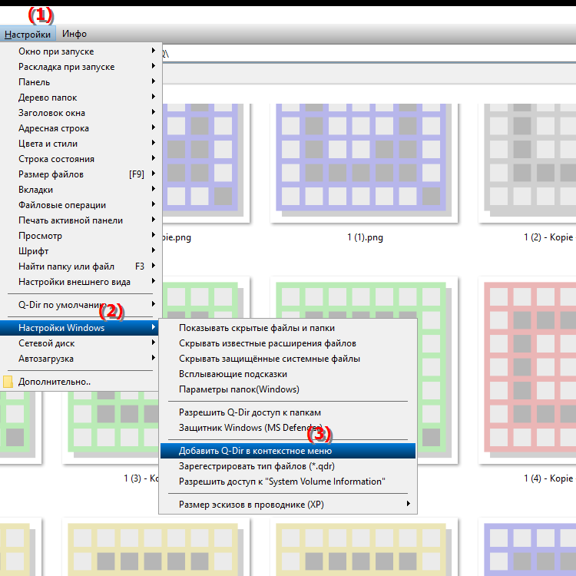Open the Вкладки submenu
This screenshot has width=576, height=576.
(80, 190)
